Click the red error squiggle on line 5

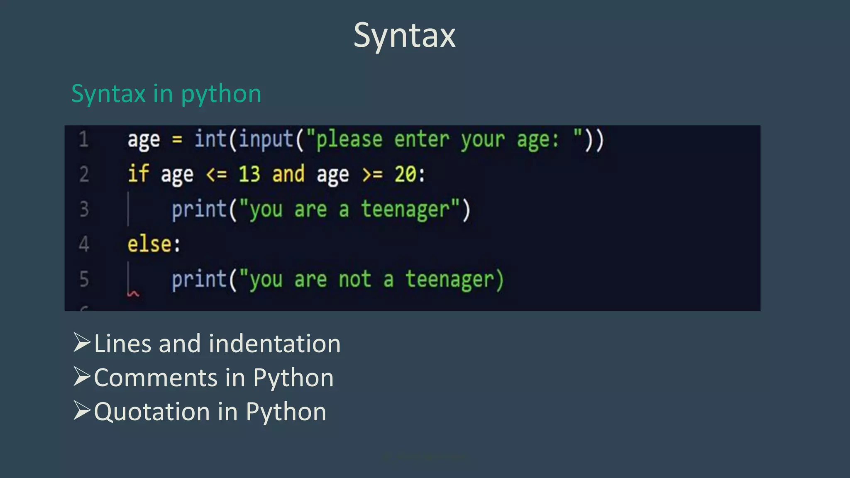(x=133, y=294)
